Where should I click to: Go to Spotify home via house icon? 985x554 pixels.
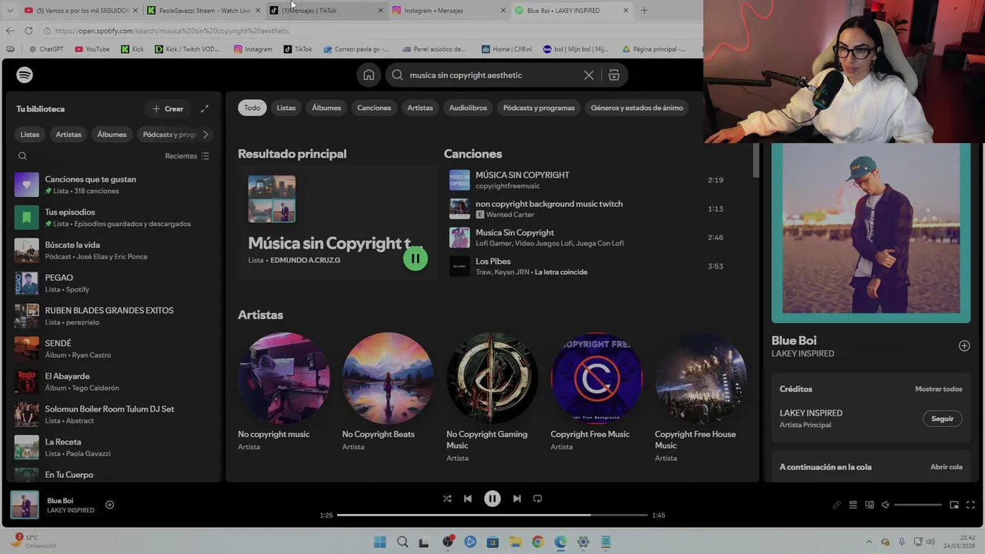[369, 75]
